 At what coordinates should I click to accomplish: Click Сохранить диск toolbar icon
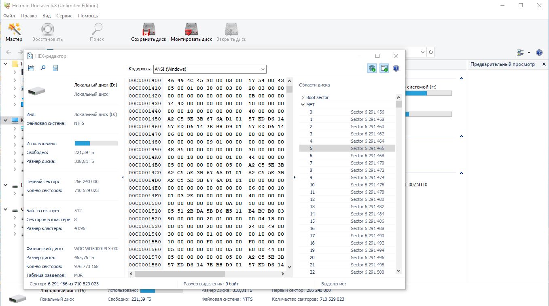click(x=148, y=32)
